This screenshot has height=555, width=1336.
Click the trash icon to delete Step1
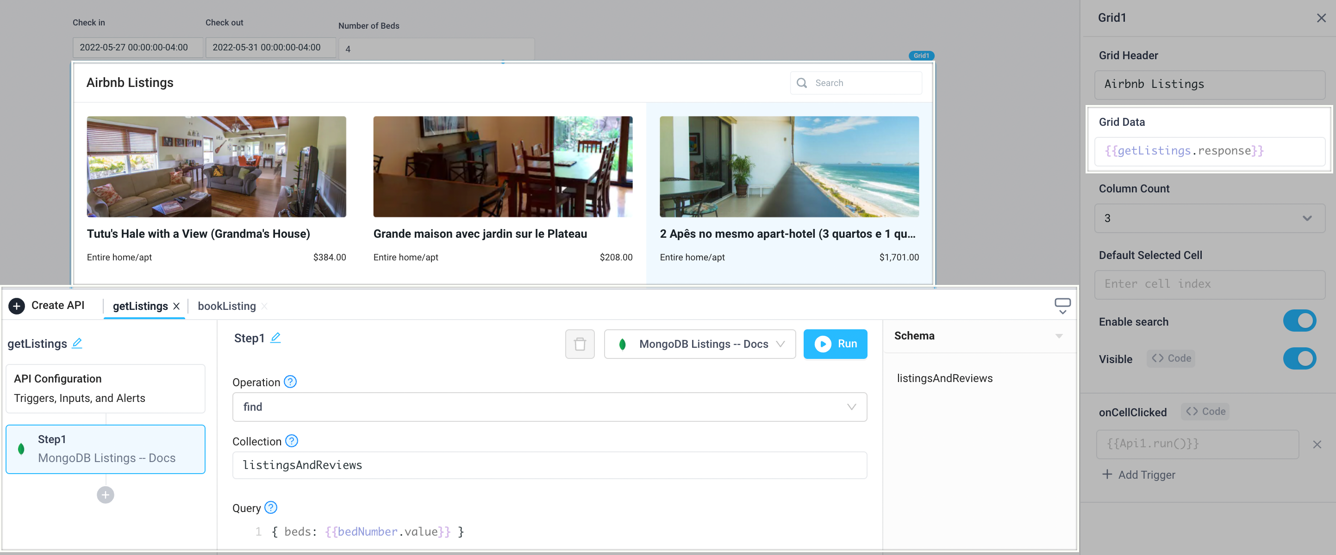pos(580,344)
